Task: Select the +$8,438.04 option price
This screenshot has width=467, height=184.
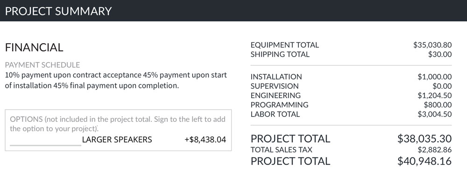Action: point(205,139)
